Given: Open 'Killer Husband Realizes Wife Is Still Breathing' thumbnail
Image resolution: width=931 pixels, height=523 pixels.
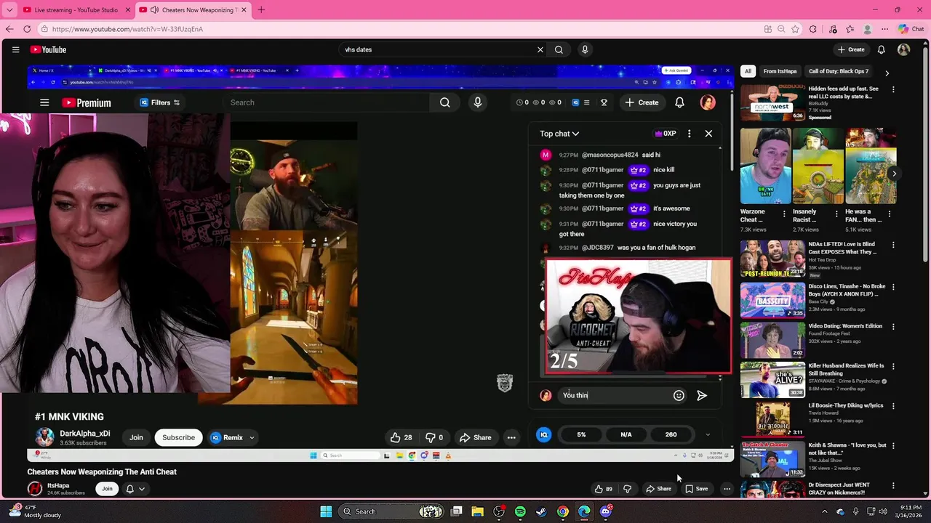Looking at the screenshot, I should (772, 379).
